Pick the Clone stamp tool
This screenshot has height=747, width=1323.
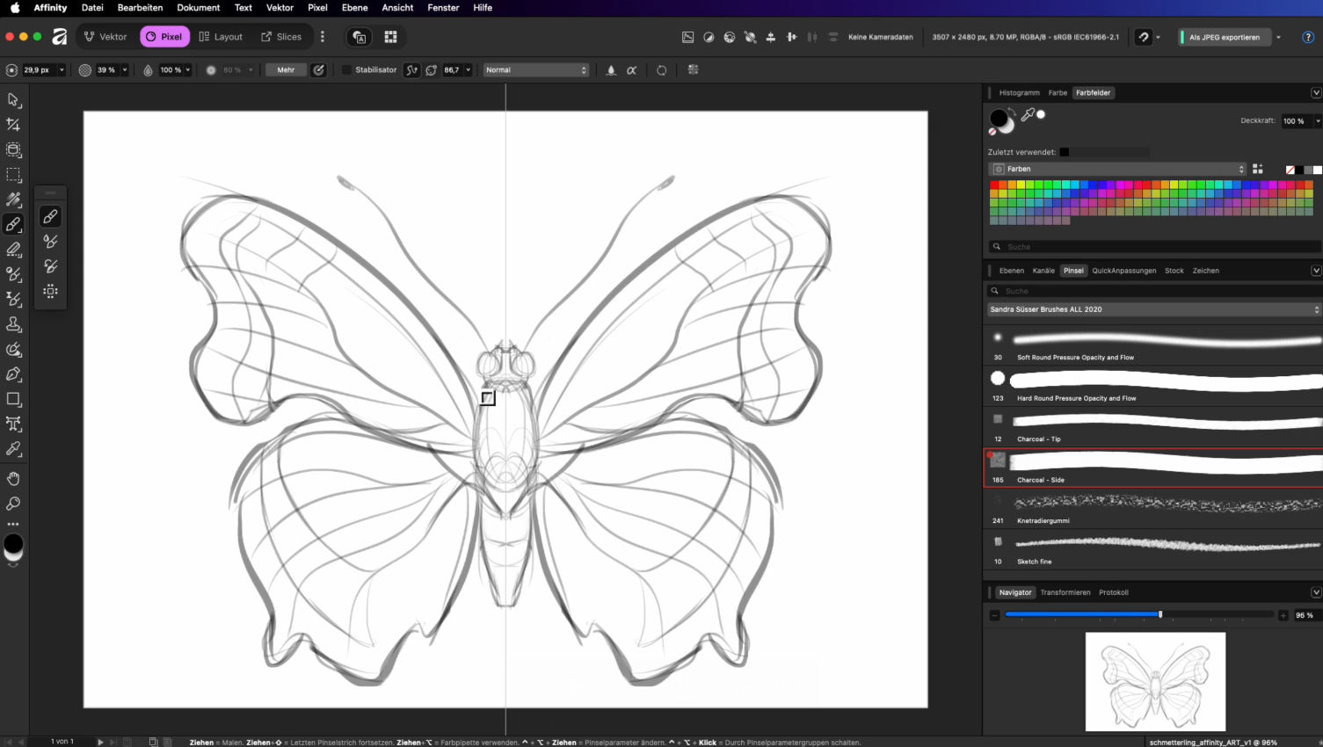13,324
